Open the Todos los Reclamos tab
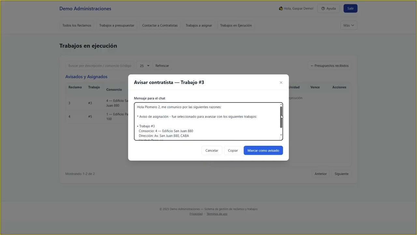Screen dimensions: 417x235 point(77,25)
